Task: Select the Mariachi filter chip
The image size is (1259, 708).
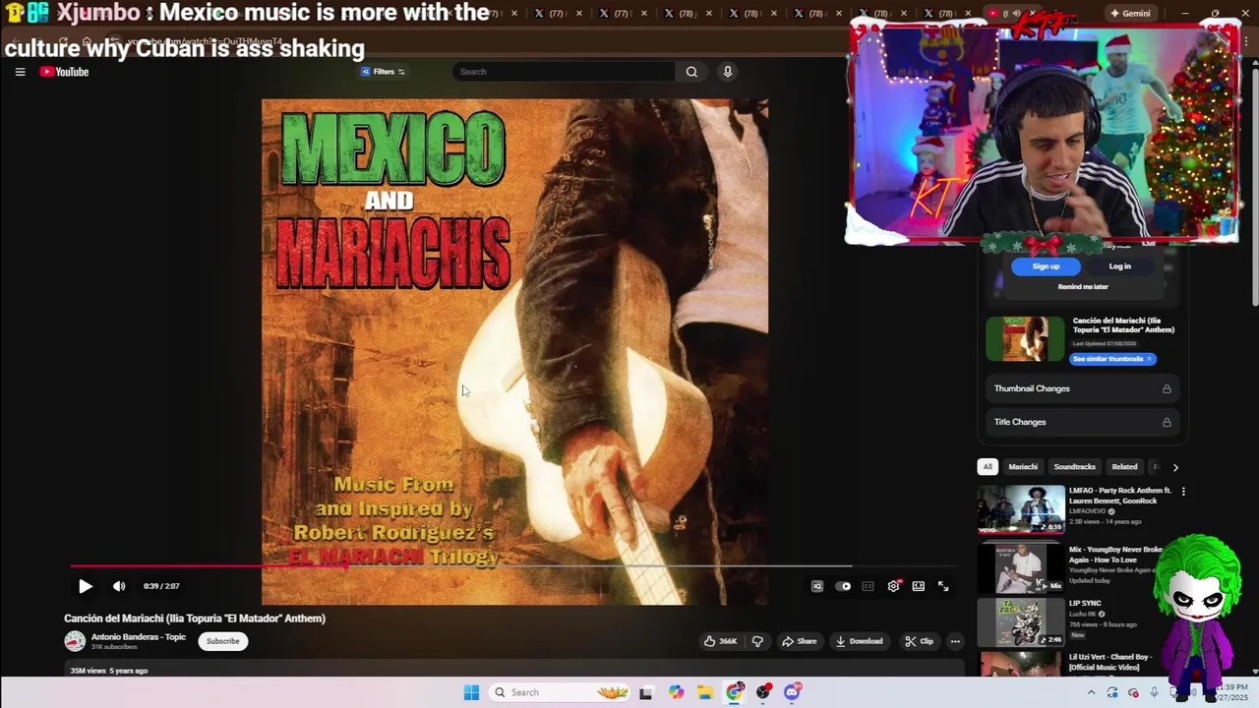Action: (1023, 467)
